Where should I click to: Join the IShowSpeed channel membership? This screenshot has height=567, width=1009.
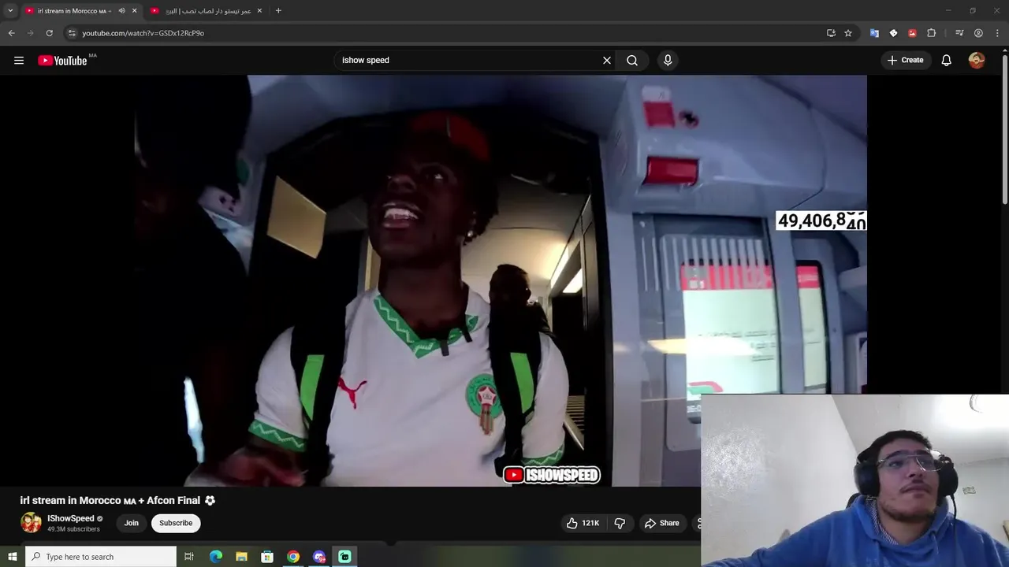132,523
